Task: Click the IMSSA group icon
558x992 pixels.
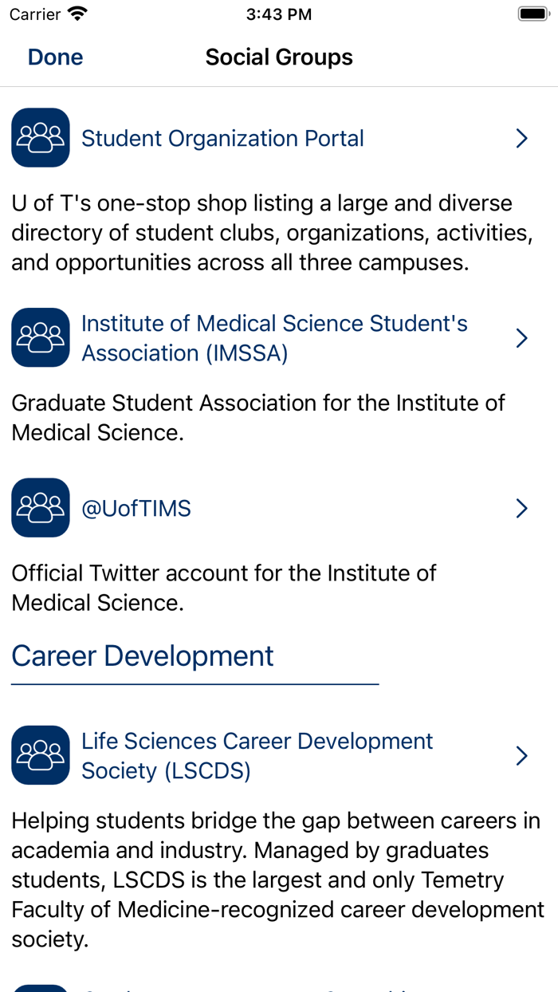Action: pos(41,338)
